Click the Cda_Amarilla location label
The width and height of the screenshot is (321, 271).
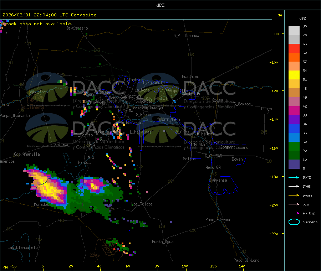pyautogui.click(x=27, y=154)
